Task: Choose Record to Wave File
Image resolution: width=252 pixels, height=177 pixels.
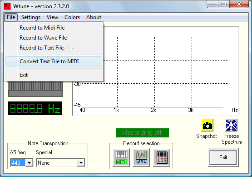Action: (54, 38)
